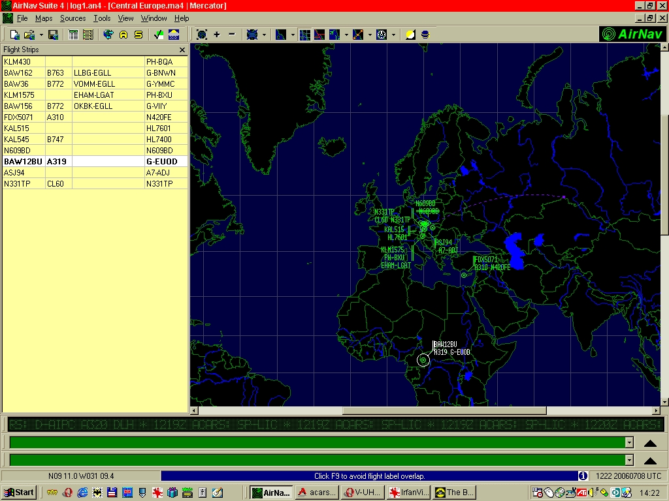Expand the Open file dropdown arrow
The image size is (669, 501).
(41, 35)
